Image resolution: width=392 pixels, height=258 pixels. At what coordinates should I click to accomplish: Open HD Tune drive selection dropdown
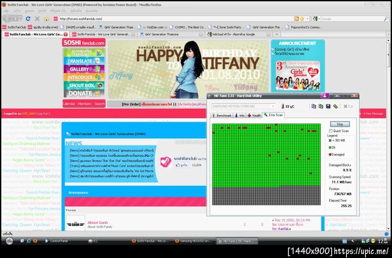(244, 106)
